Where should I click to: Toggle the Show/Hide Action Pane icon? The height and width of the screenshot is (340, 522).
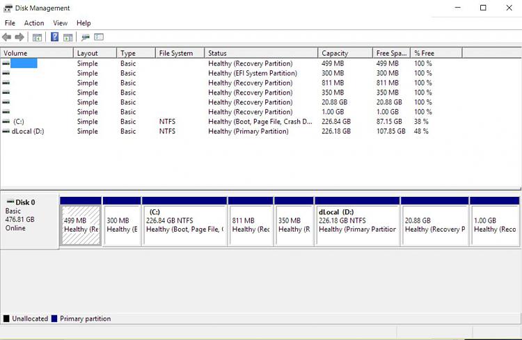point(68,38)
